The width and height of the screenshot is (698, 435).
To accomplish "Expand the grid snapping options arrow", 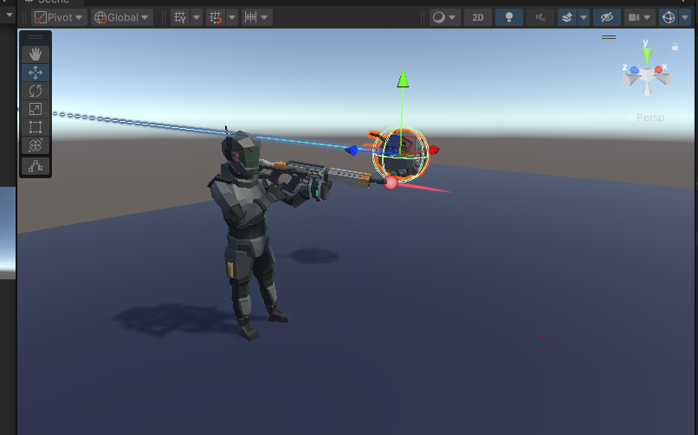I will click(x=232, y=17).
